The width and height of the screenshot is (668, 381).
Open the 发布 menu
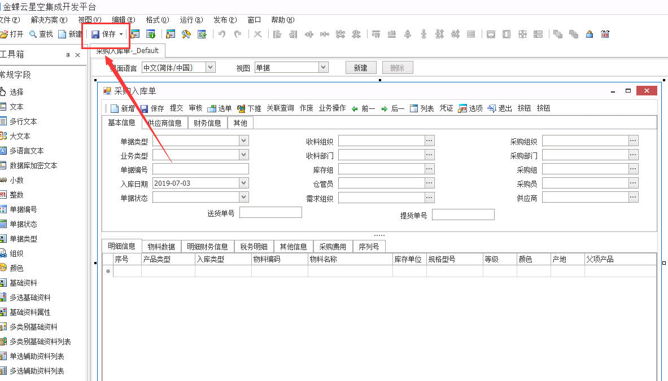pos(225,20)
